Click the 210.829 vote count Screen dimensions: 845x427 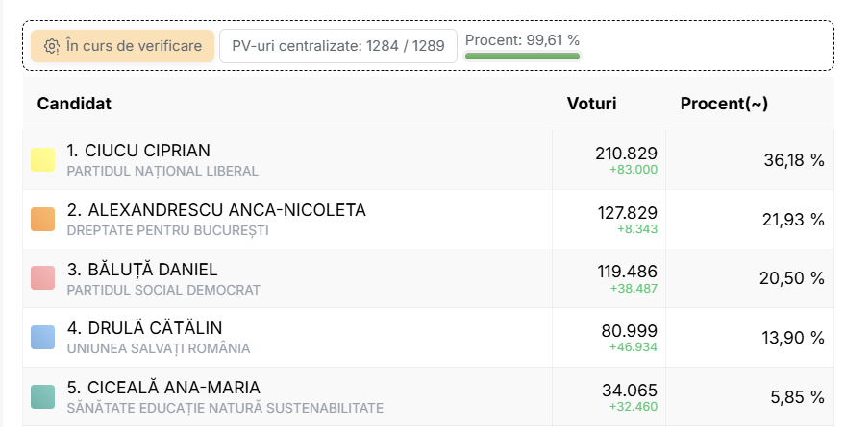[626, 154]
